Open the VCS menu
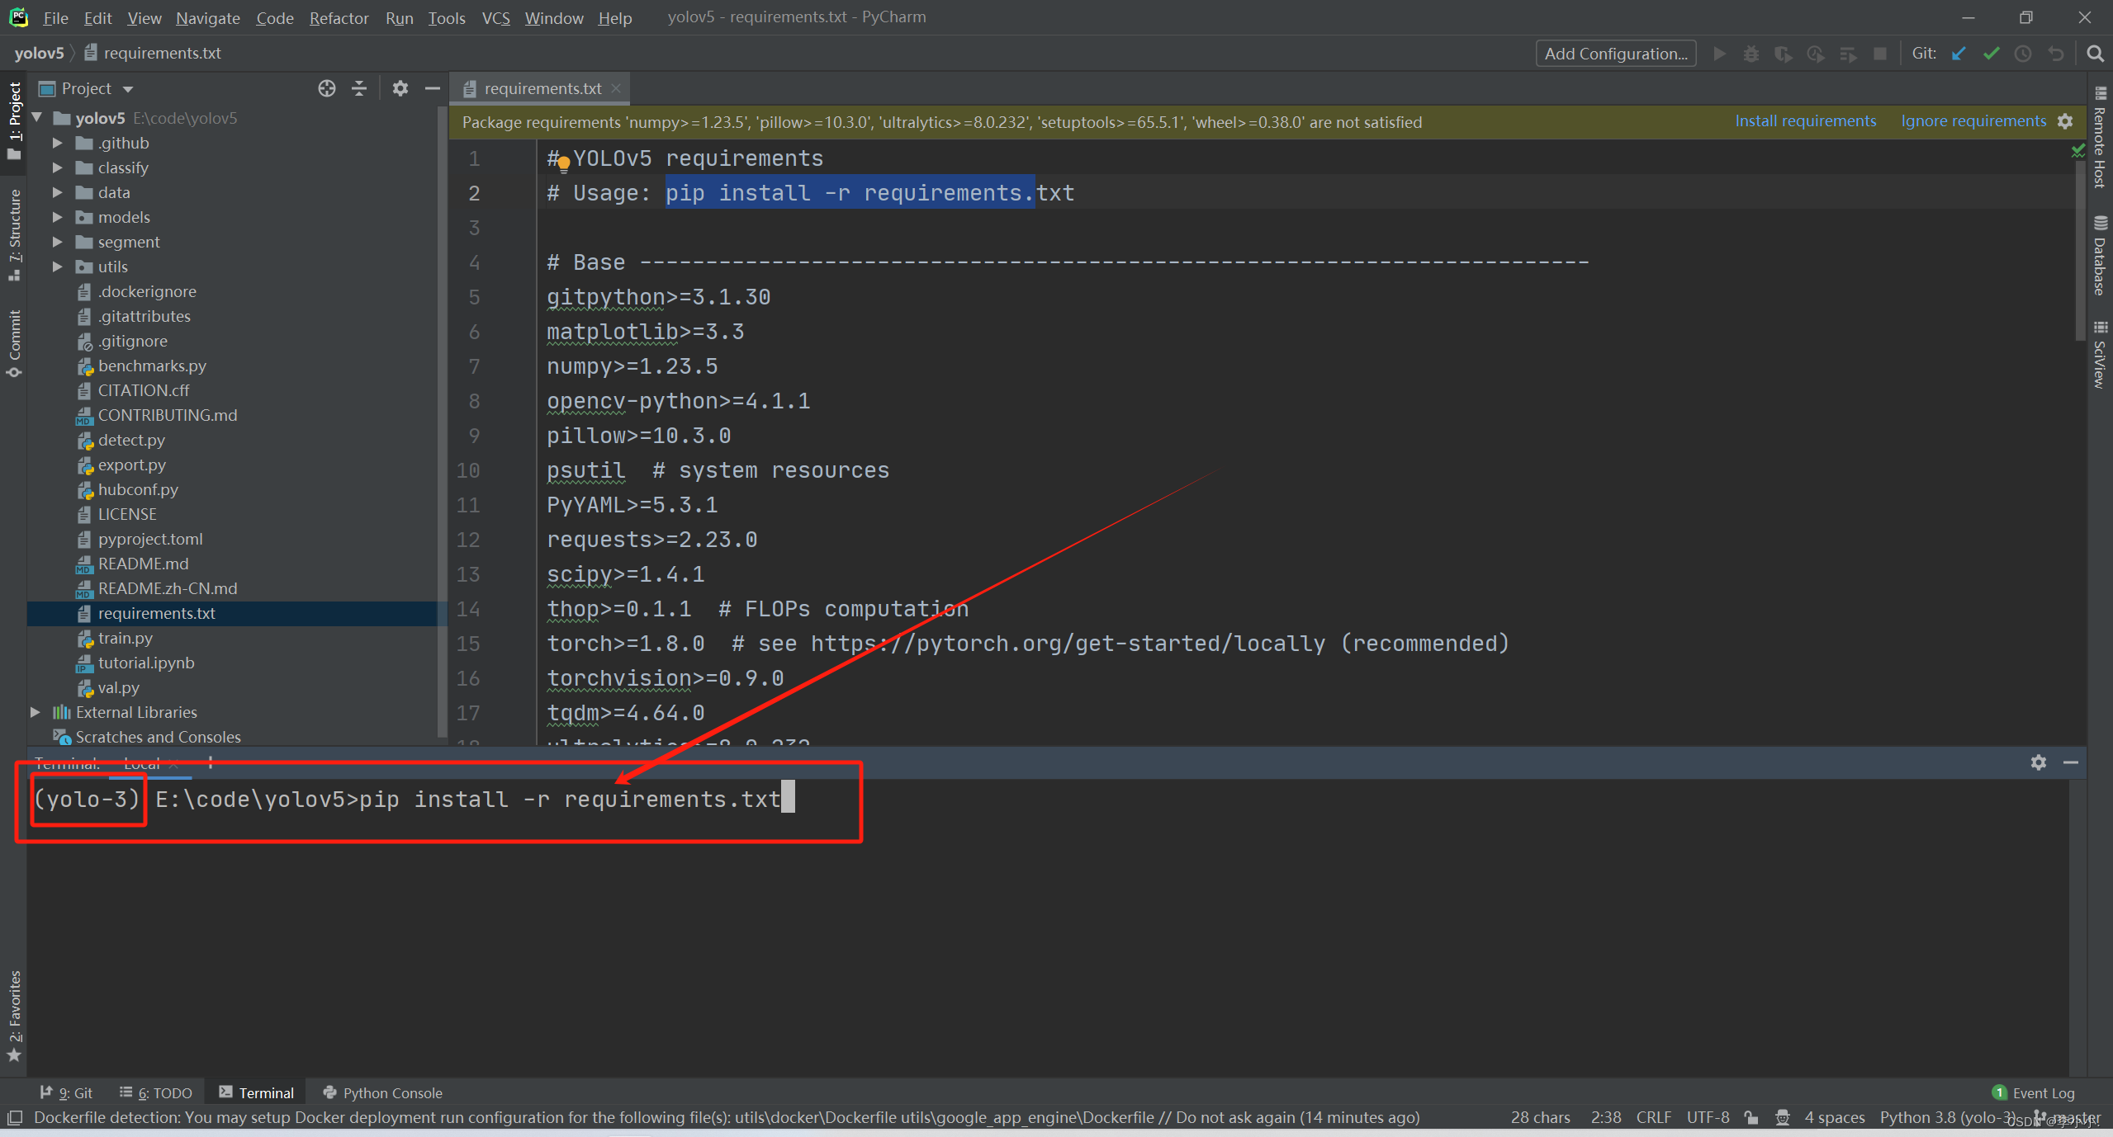 coord(495,17)
